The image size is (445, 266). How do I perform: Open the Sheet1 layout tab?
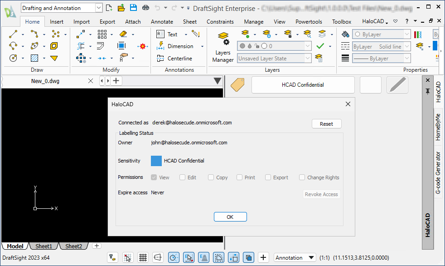[44, 246]
